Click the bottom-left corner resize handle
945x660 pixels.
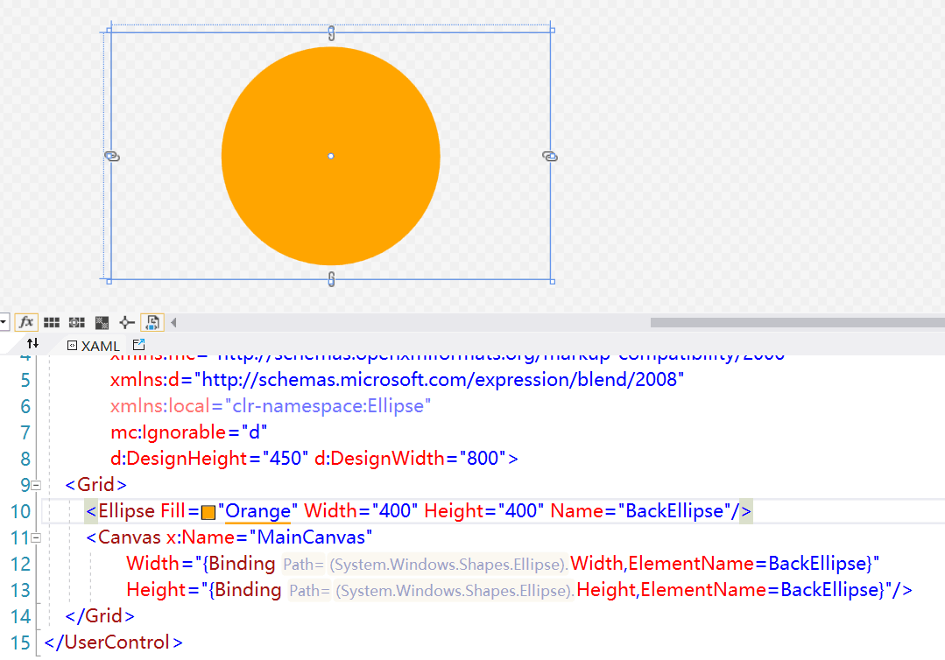click(x=109, y=281)
